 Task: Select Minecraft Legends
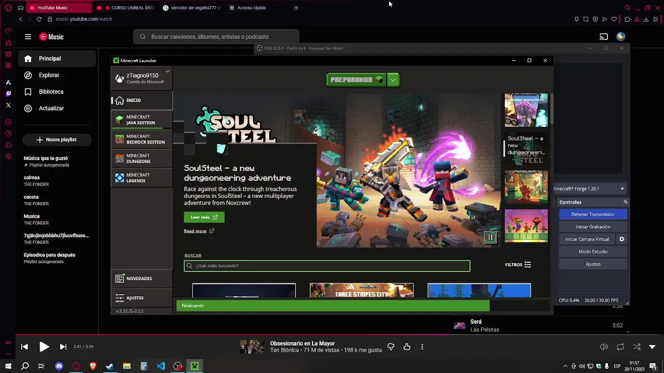(142, 178)
